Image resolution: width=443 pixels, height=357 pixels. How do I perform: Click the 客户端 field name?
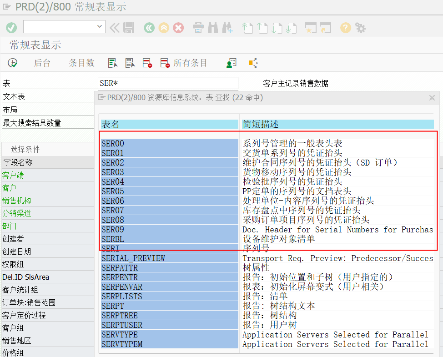coord(13,175)
